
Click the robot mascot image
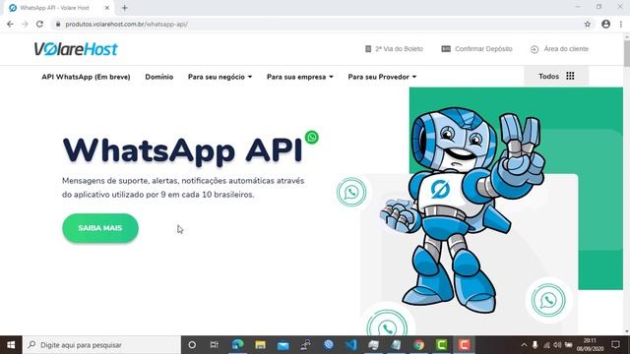[x=462, y=210]
